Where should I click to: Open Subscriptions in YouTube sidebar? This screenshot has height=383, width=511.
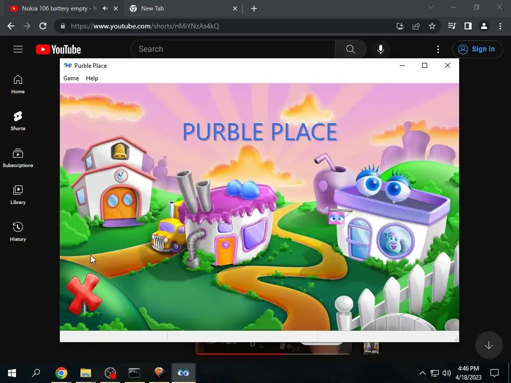click(x=18, y=158)
